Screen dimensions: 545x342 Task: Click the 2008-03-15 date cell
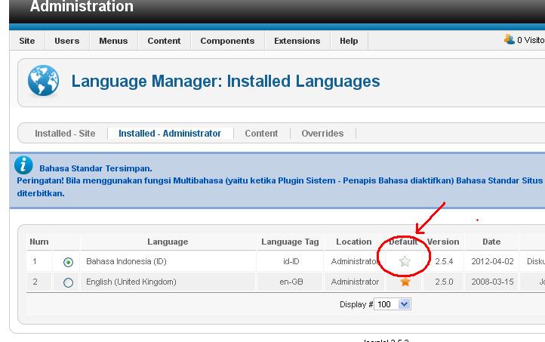492,282
